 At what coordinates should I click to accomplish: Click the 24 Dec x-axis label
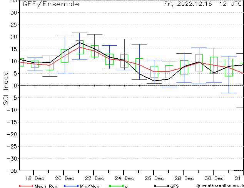coord(124,178)
